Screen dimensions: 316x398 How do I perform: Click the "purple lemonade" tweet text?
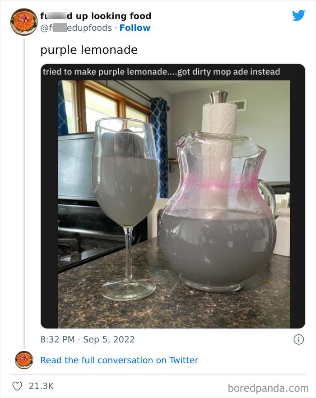click(89, 50)
